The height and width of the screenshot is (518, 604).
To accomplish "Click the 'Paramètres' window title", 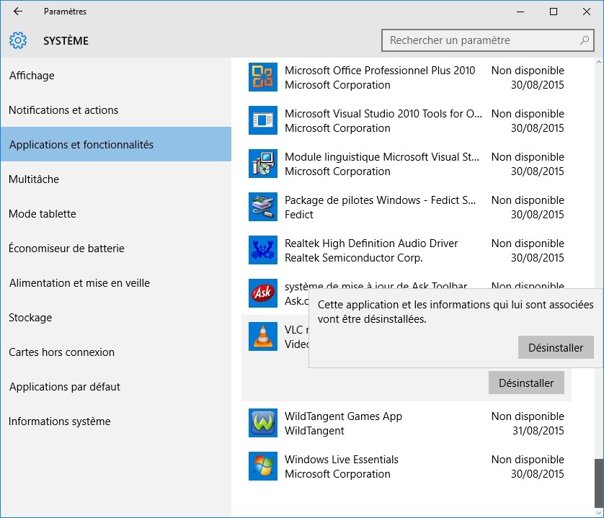I will (65, 12).
